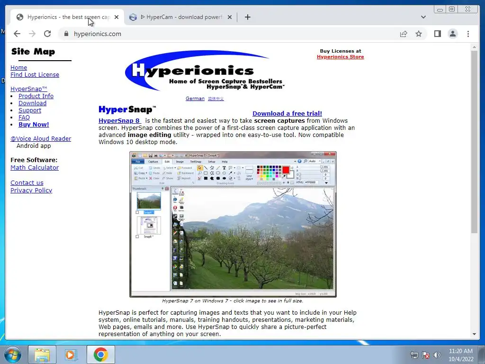The image size is (485, 364).
Task: Open Windows Media Player from taskbar
Action: (70, 355)
